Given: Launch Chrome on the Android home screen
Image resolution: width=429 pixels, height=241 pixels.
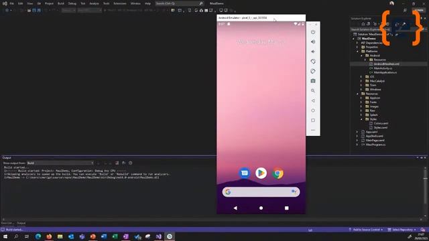Looking at the screenshot, I should (278, 173).
